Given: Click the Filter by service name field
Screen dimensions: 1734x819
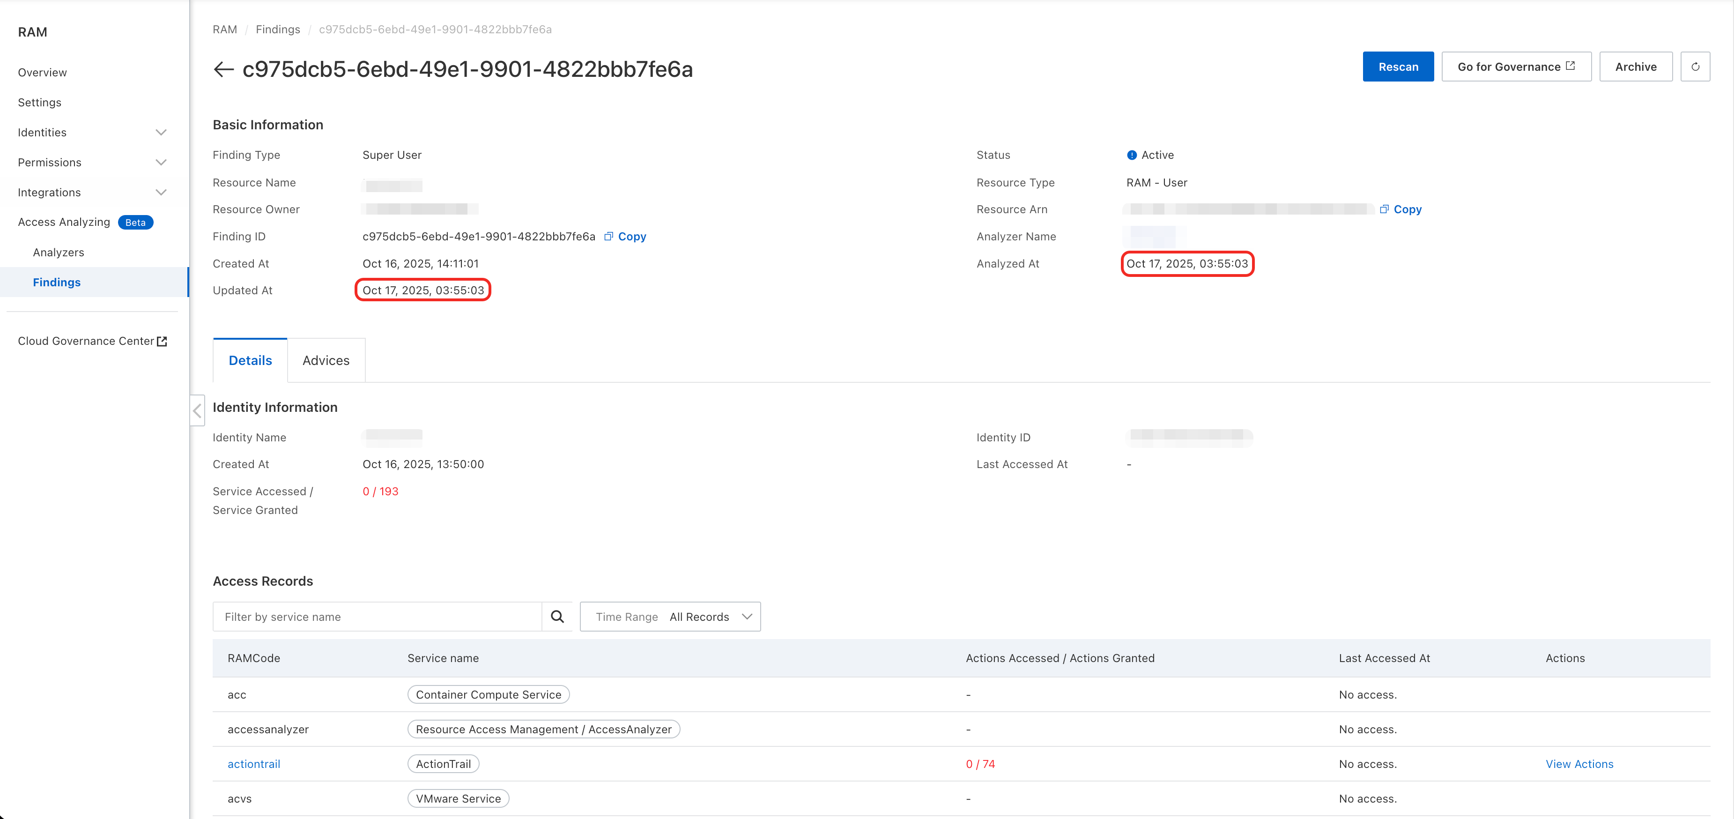Looking at the screenshot, I should (377, 616).
